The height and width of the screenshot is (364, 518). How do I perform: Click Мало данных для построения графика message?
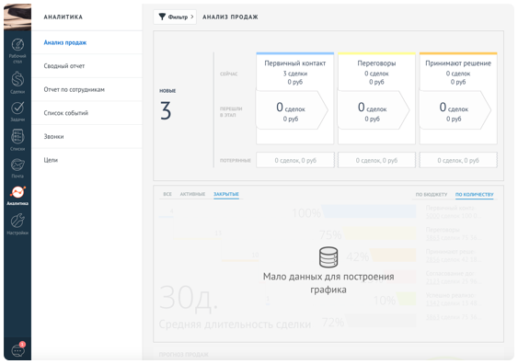[x=328, y=283]
